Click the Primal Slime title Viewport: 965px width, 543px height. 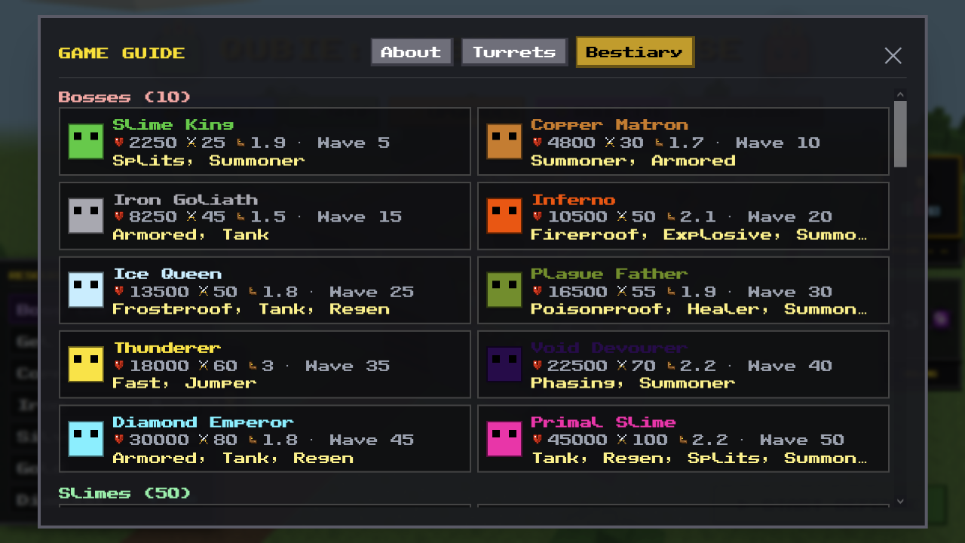click(603, 422)
